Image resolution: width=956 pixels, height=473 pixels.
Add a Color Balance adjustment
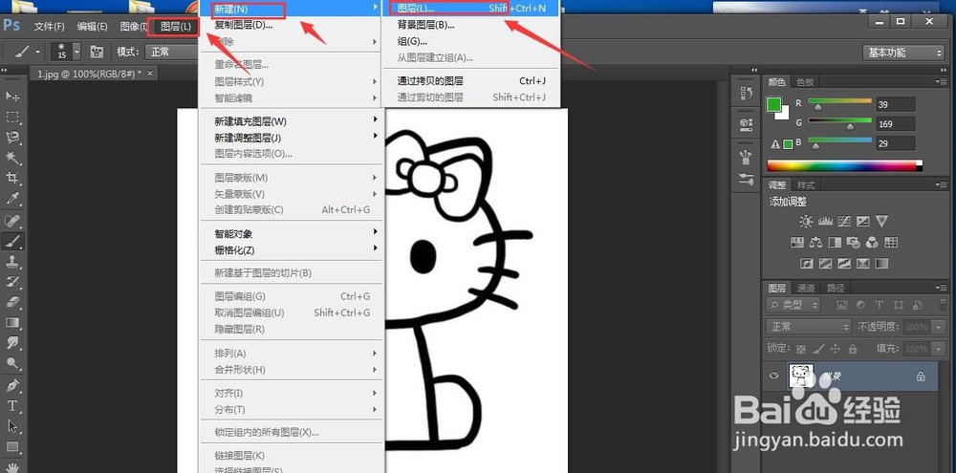tap(815, 243)
